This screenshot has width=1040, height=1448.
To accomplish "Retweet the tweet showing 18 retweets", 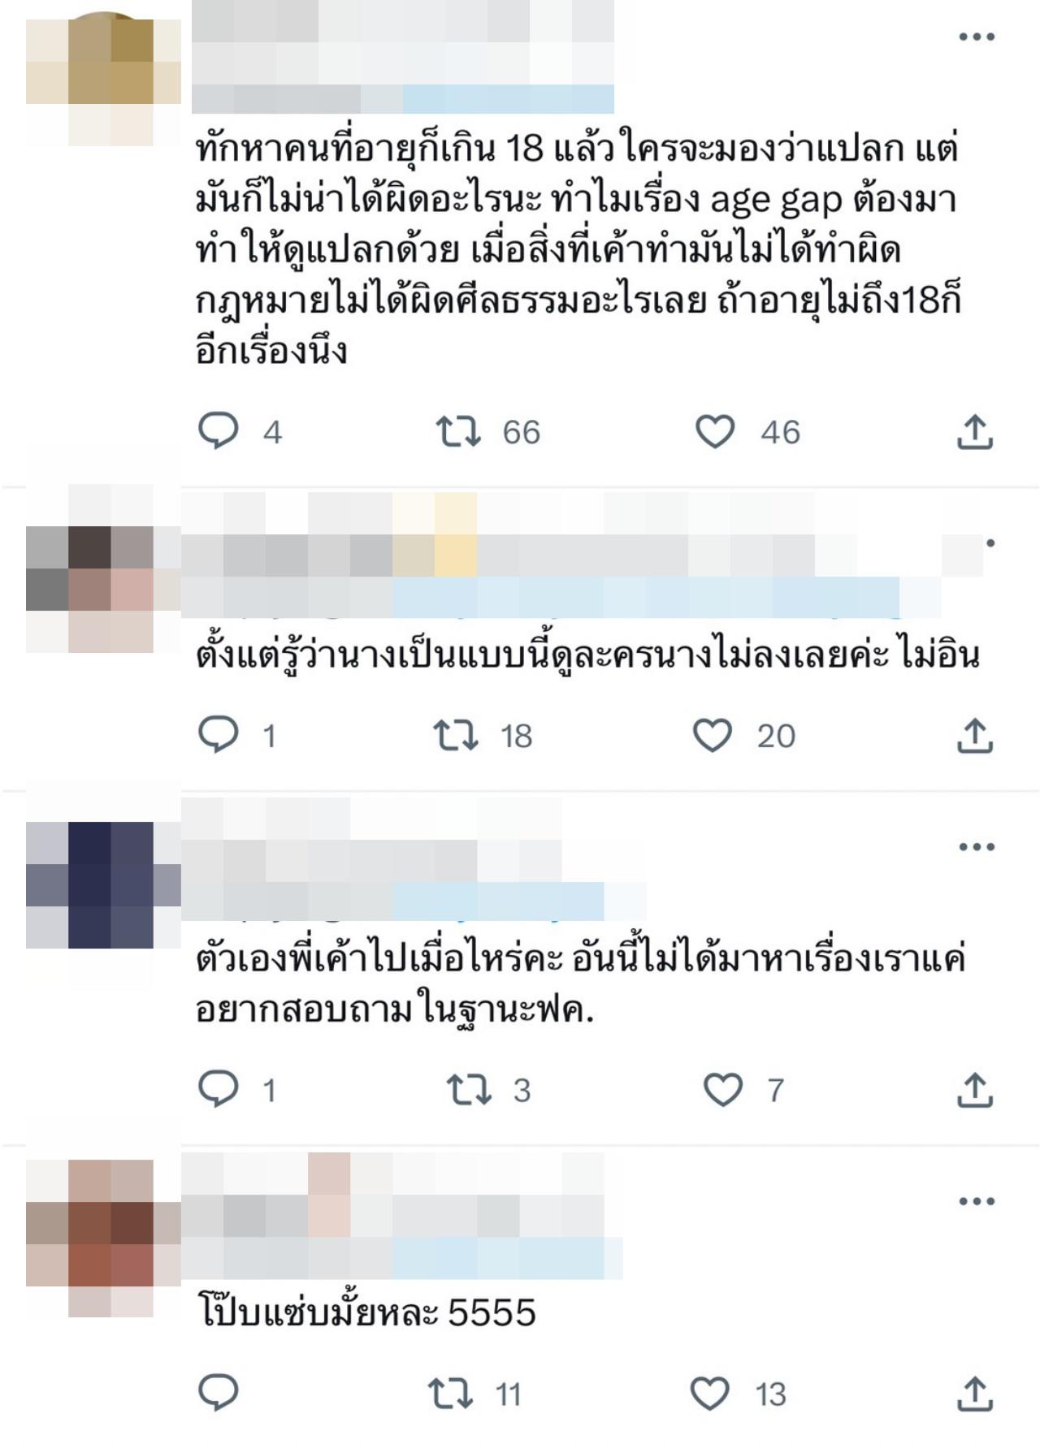I will pyautogui.click(x=456, y=735).
